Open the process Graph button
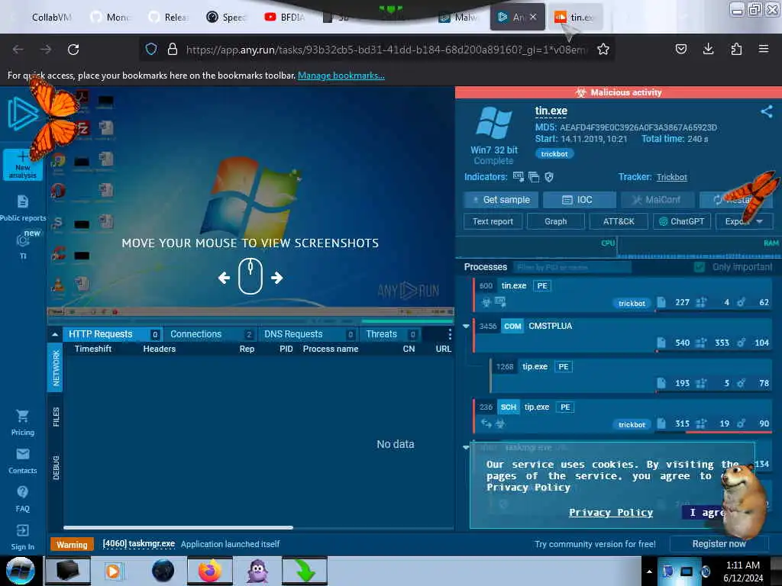Viewport: 782px width, 586px height. pos(556,221)
